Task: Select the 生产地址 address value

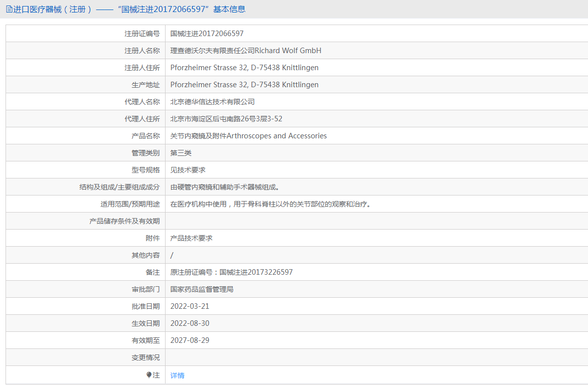Action: coord(244,85)
